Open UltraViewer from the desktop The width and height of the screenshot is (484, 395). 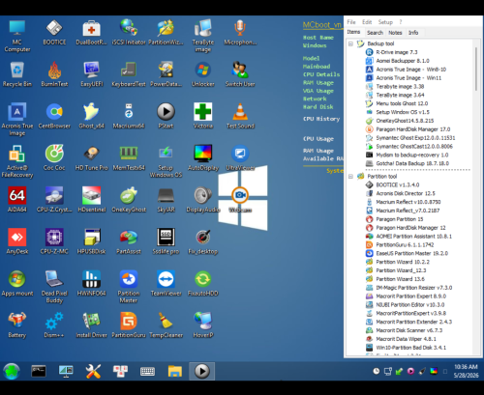point(240,157)
